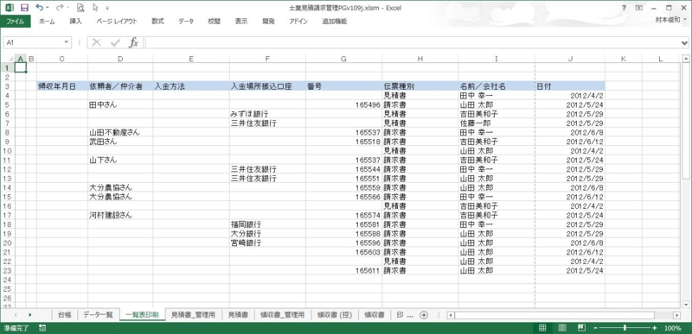Click the cell containing みずほ銀行
692x334 pixels.
coord(267,114)
